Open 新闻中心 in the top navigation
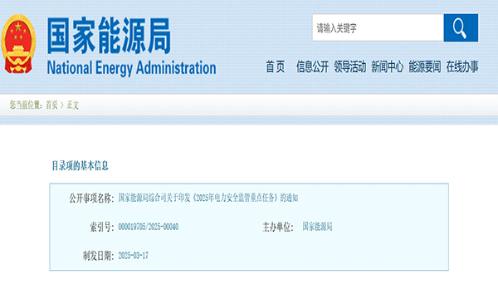Image resolution: width=498 pixels, height=299 pixels. (x=387, y=66)
